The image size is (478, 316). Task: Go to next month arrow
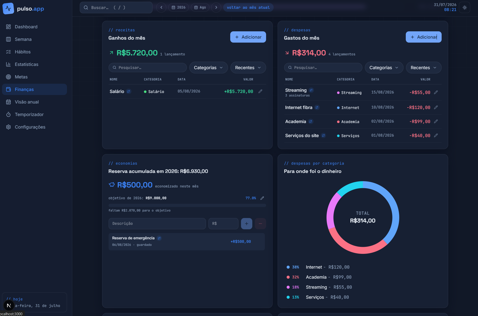pos(216,8)
